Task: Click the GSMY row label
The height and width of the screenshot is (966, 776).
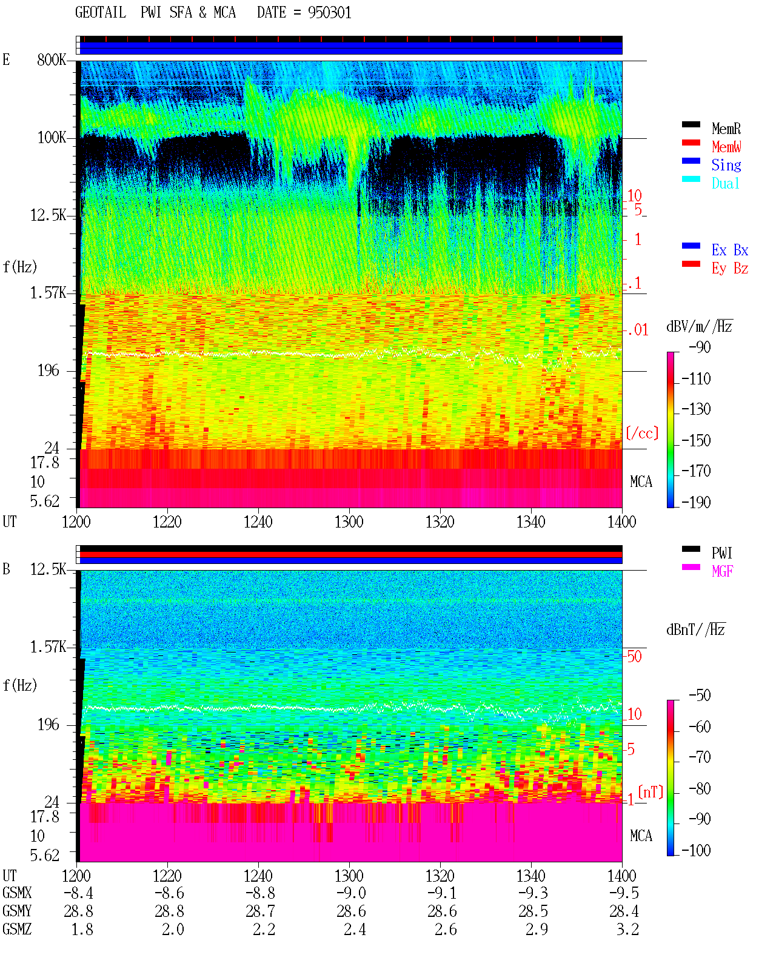Action: click(17, 911)
